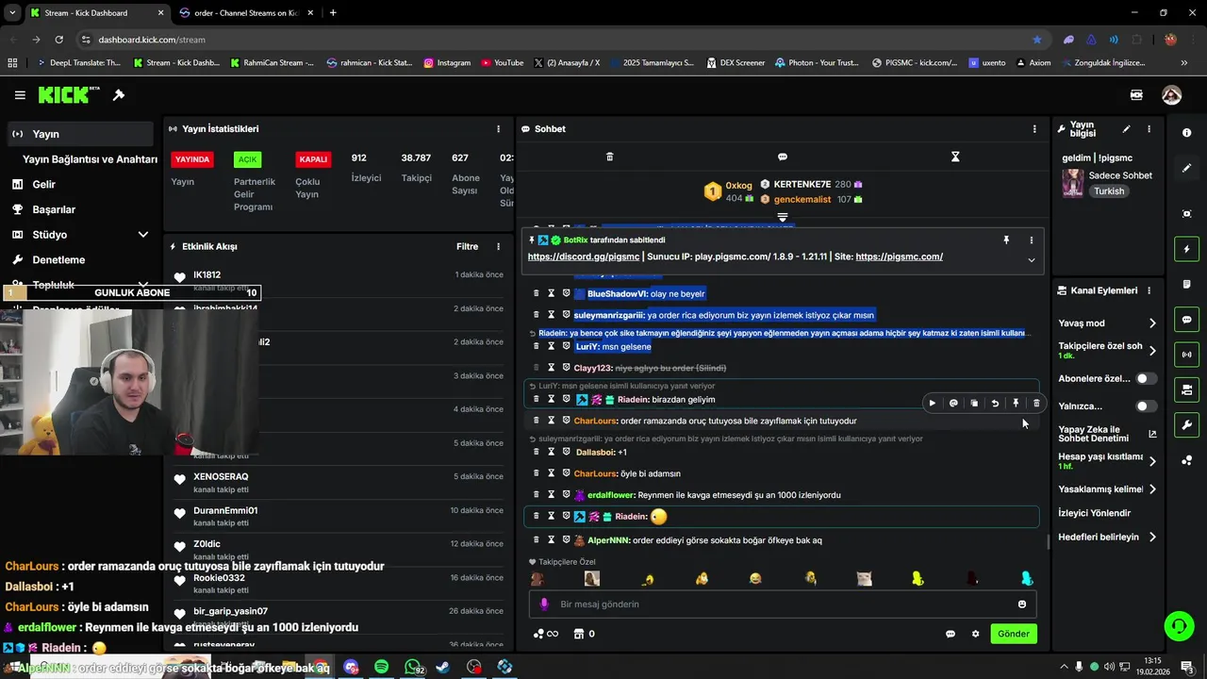Open the discord.gg/pigsmc link
The height and width of the screenshot is (679, 1207).
click(583, 257)
